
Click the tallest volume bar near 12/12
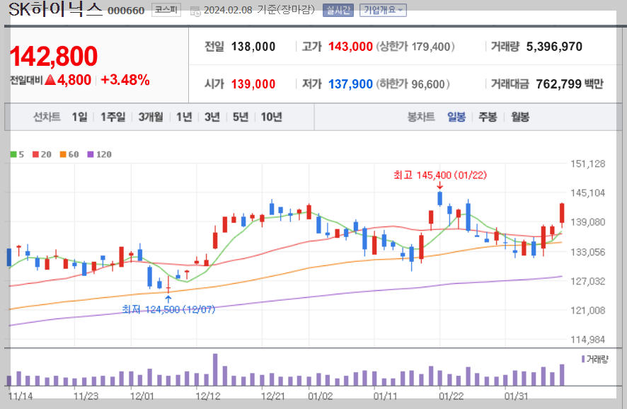click(215, 369)
